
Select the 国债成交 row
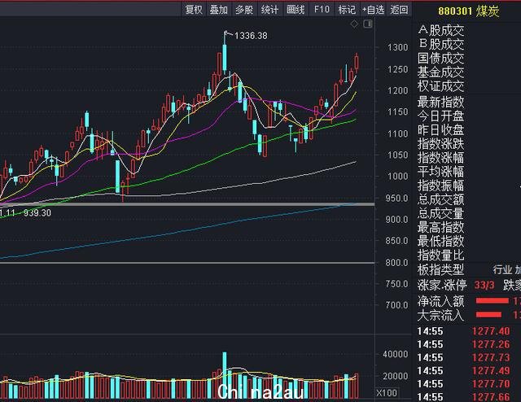point(441,58)
